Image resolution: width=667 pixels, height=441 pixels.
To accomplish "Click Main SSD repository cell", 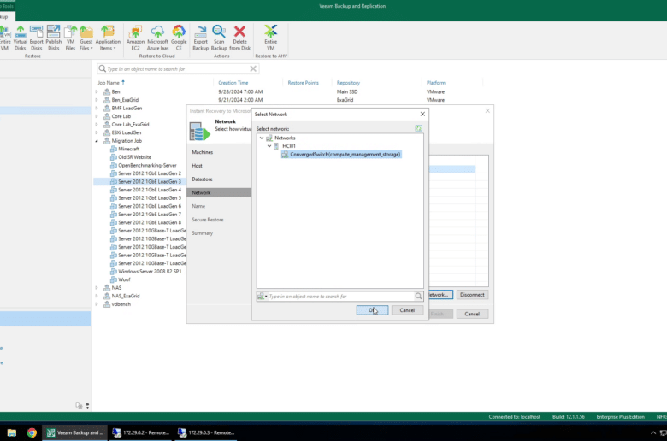I will tap(347, 91).
